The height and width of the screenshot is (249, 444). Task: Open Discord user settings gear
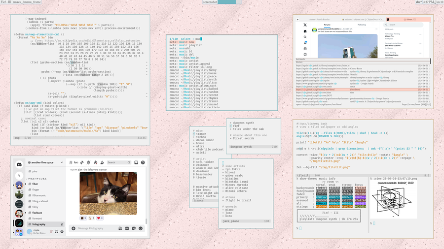(x=62, y=232)
